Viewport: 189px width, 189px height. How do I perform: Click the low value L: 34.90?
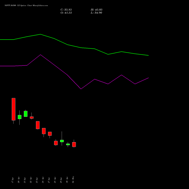point(96,13)
